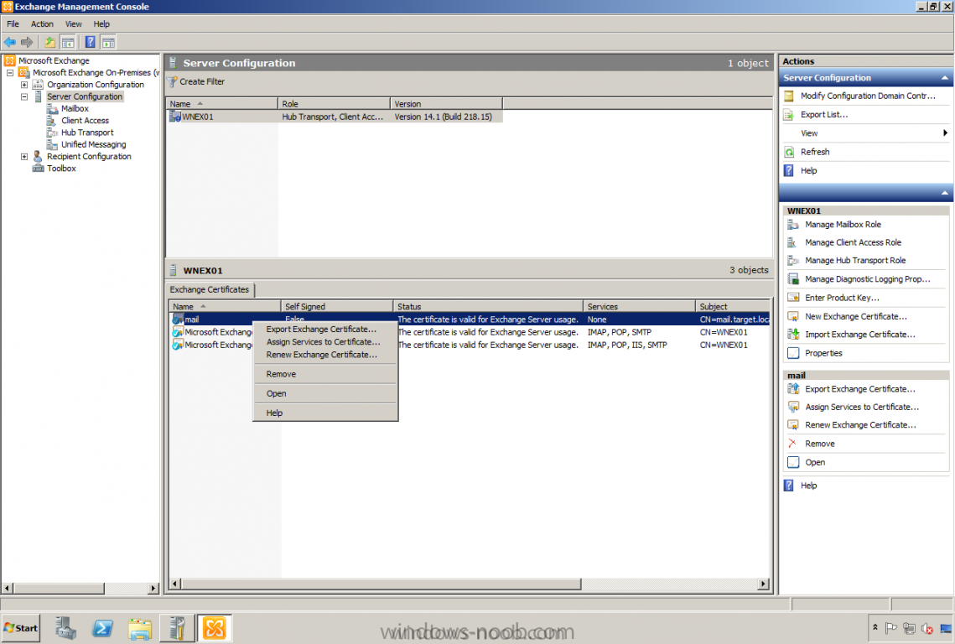Viewport: 955px width, 644px height.
Task: Click the blue question-mark Help toolbar icon
Action: [x=91, y=43]
